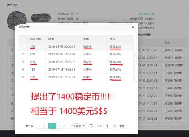The width and height of the screenshot is (189, 137).
Task: Click the 类型 column header
Action: (86, 39)
